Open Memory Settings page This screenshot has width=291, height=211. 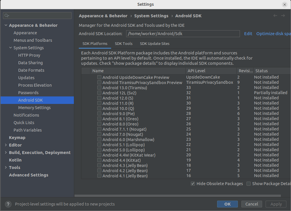[x=34, y=108]
